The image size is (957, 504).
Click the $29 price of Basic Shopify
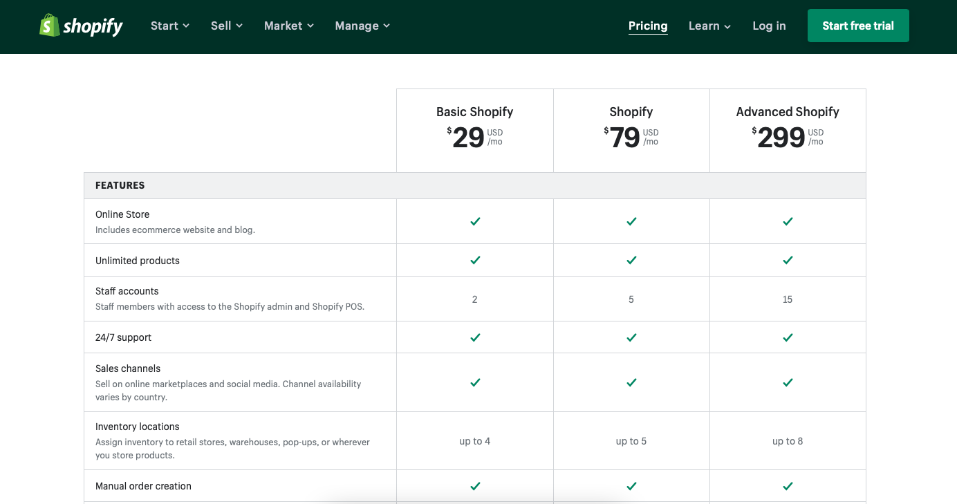[474, 137]
